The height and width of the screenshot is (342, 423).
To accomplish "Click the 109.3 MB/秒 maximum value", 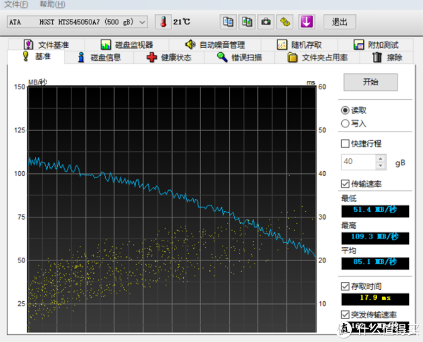I will point(375,238).
